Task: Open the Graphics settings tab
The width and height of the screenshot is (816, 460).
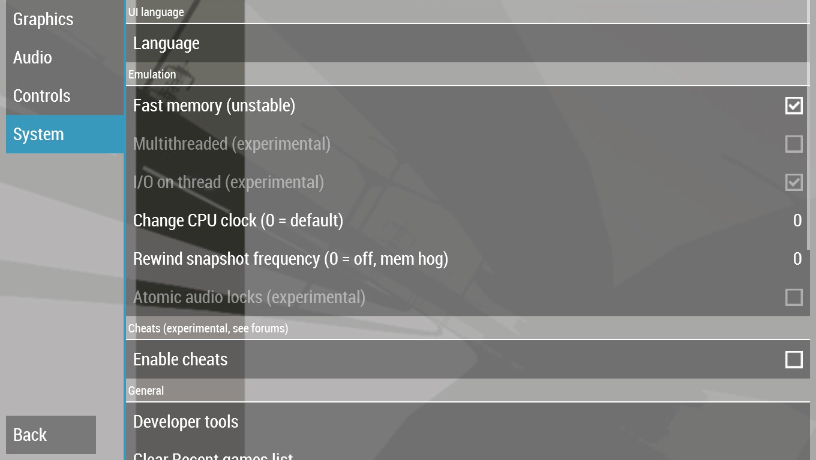Action: pos(43,19)
